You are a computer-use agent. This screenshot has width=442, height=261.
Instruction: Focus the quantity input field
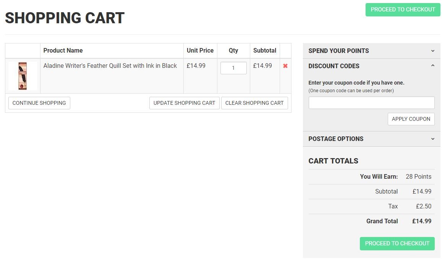pos(233,68)
